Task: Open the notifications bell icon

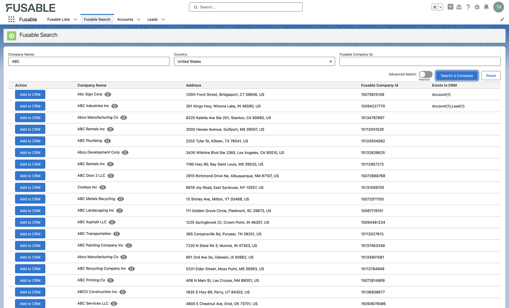Action: coord(486,7)
